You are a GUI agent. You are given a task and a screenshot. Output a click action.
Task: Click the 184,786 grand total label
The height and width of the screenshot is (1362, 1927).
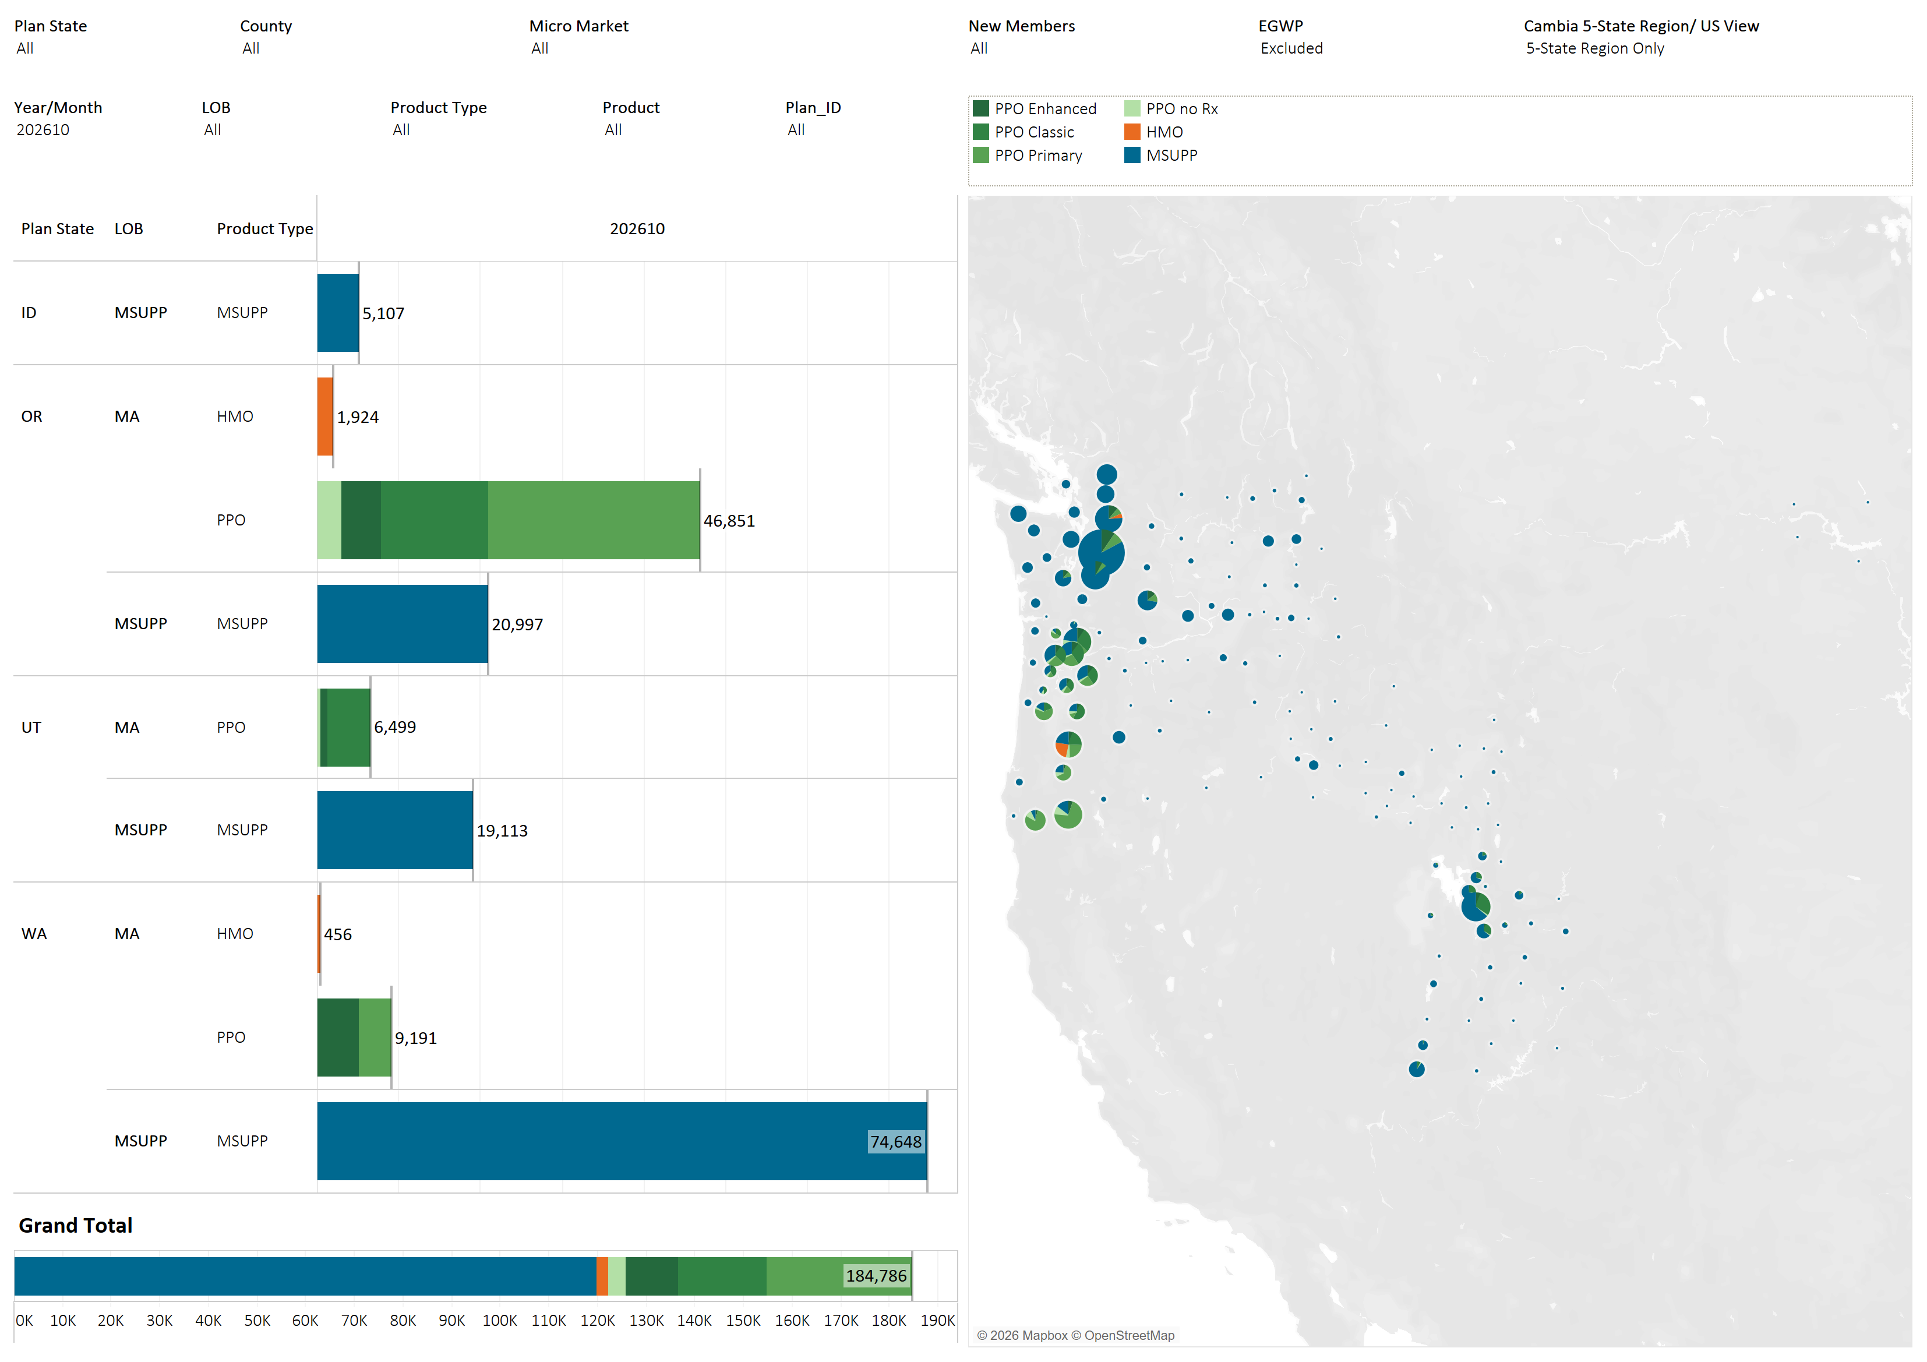[x=876, y=1276]
